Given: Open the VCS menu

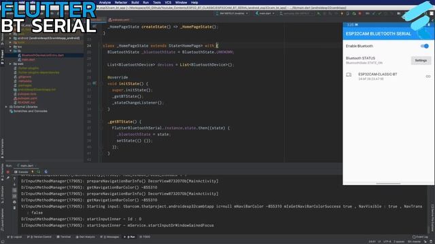Looking at the screenshot, I should [x=168, y=3].
